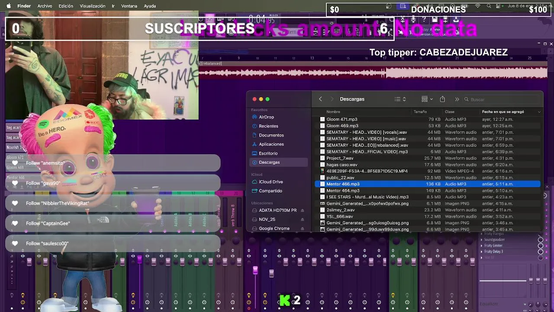The width and height of the screenshot is (554, 312).
Task: Click the Compartido folder icon in sidebar
Action: tap(254, 191)
